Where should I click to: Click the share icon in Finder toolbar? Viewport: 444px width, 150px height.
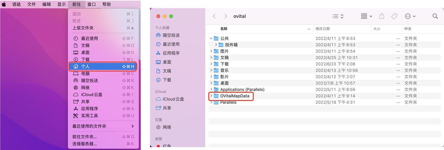[382, 16]
